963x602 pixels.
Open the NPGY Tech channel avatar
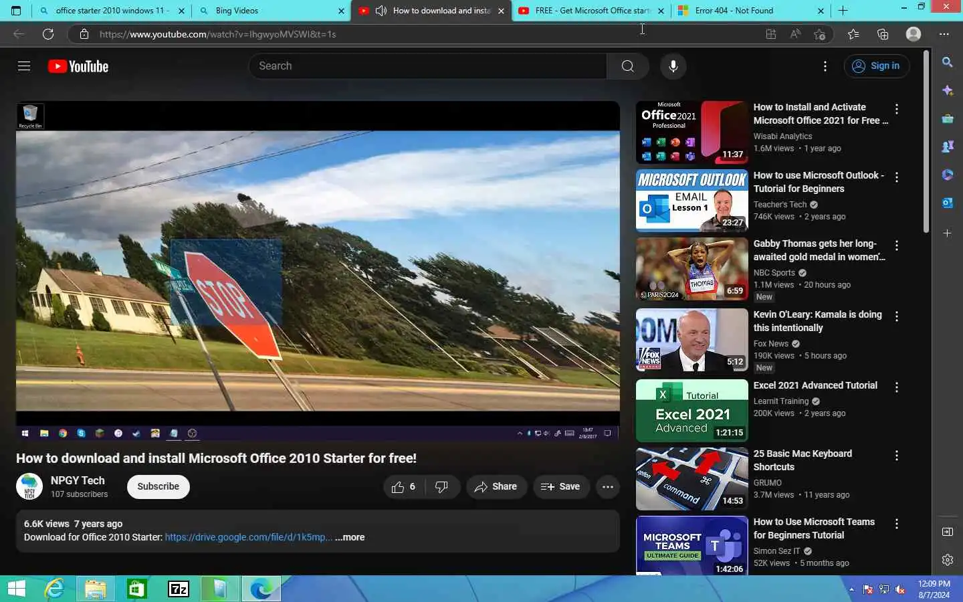(29, 486)
